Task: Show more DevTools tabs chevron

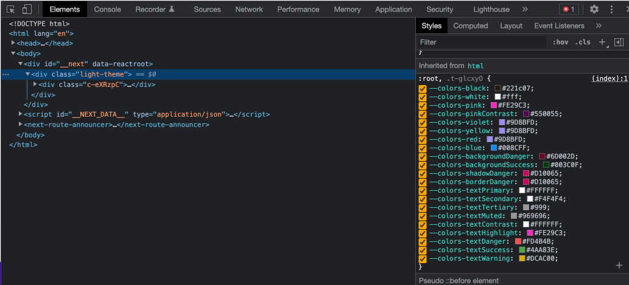Action: [525, 9]
